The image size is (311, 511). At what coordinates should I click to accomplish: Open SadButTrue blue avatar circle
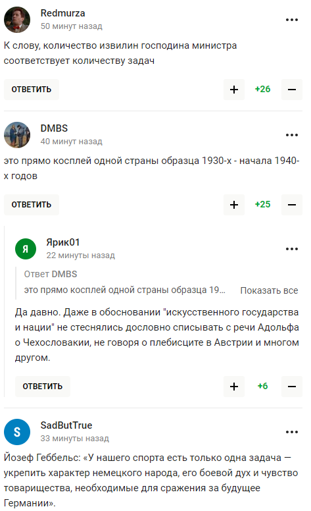(x=17, y=432)
